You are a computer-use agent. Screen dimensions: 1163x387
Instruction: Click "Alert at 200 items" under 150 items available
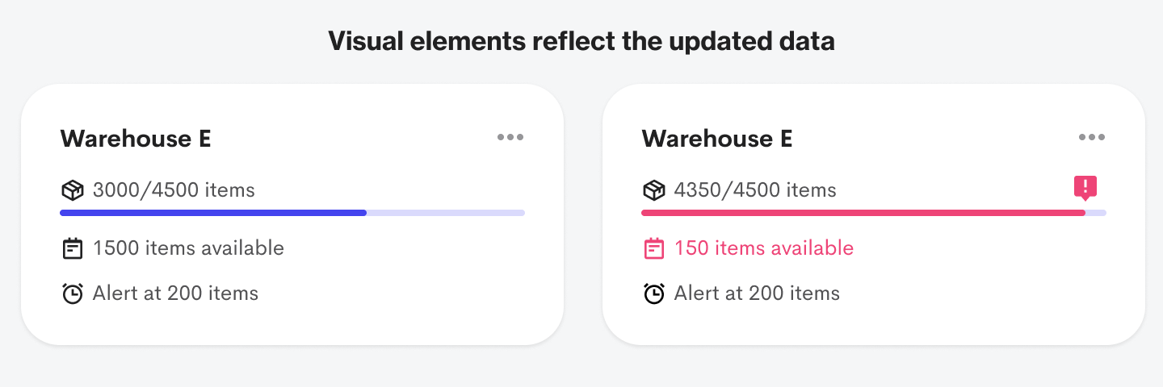[757, 293]
